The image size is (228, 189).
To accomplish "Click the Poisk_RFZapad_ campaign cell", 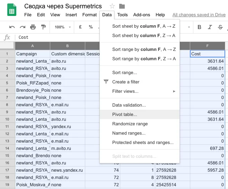I will coord(33,83).
